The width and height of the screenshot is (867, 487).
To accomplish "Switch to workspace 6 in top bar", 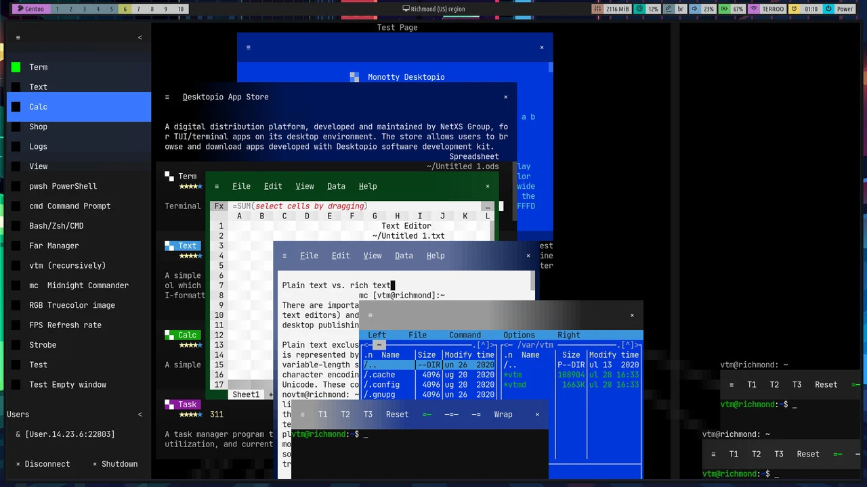I will [125, 9].
